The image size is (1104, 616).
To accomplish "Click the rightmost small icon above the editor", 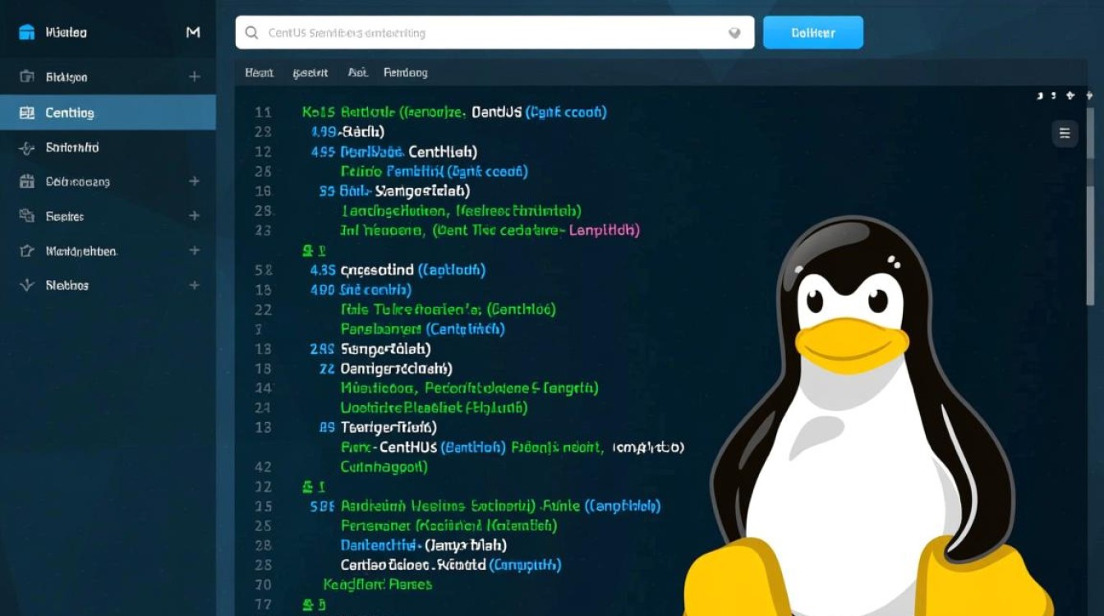I will point(1089,96).
